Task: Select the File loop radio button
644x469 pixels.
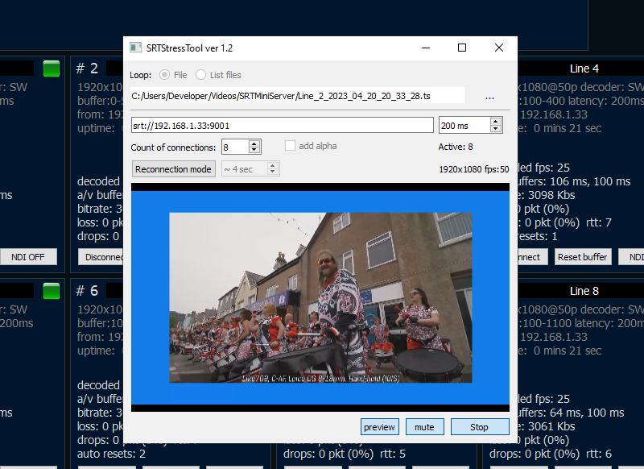Action: click(x=165, y=75)
